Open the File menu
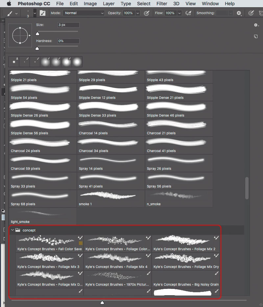 (x=60, y=4)
